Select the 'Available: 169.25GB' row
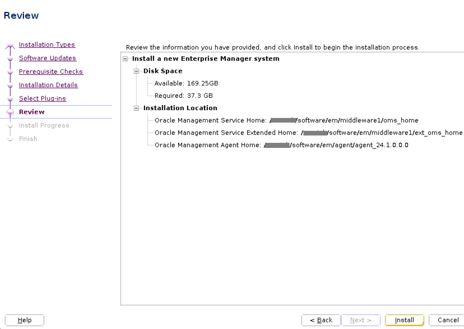 click(x=186, y=83)
